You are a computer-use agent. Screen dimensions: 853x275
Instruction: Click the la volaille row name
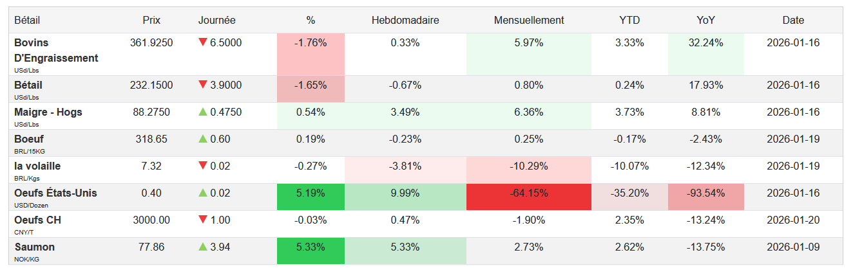pyautogui.click(x=37, y=166)
